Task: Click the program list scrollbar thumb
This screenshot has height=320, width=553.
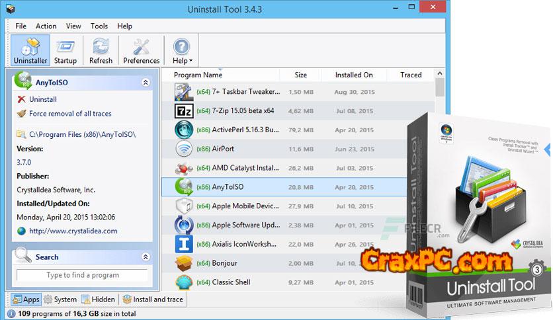Action: tap(439, 87)
